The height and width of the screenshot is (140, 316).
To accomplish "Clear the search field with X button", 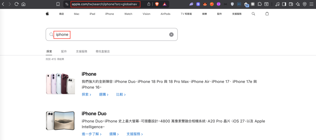I will [171, 35].
